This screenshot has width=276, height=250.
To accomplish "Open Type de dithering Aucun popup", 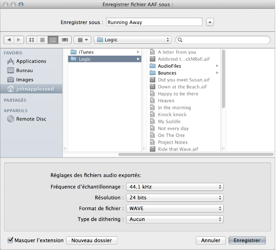I will [x=175, y=219].
